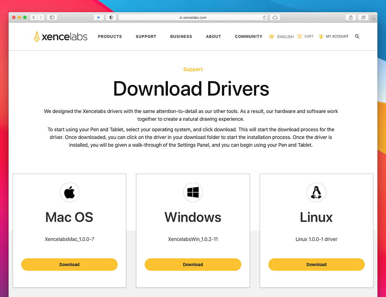Open a new Safari tab
Image resolution: width=386 pixels, height=297 pixels.
(x=374, y=19)
